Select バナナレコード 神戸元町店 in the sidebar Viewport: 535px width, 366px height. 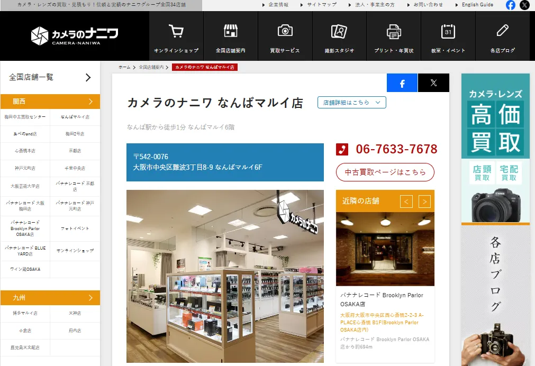pyautogui.click(x=75, y=206)
